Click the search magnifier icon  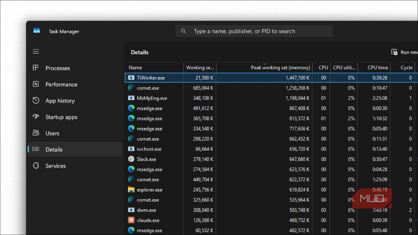tap(184, 31)
